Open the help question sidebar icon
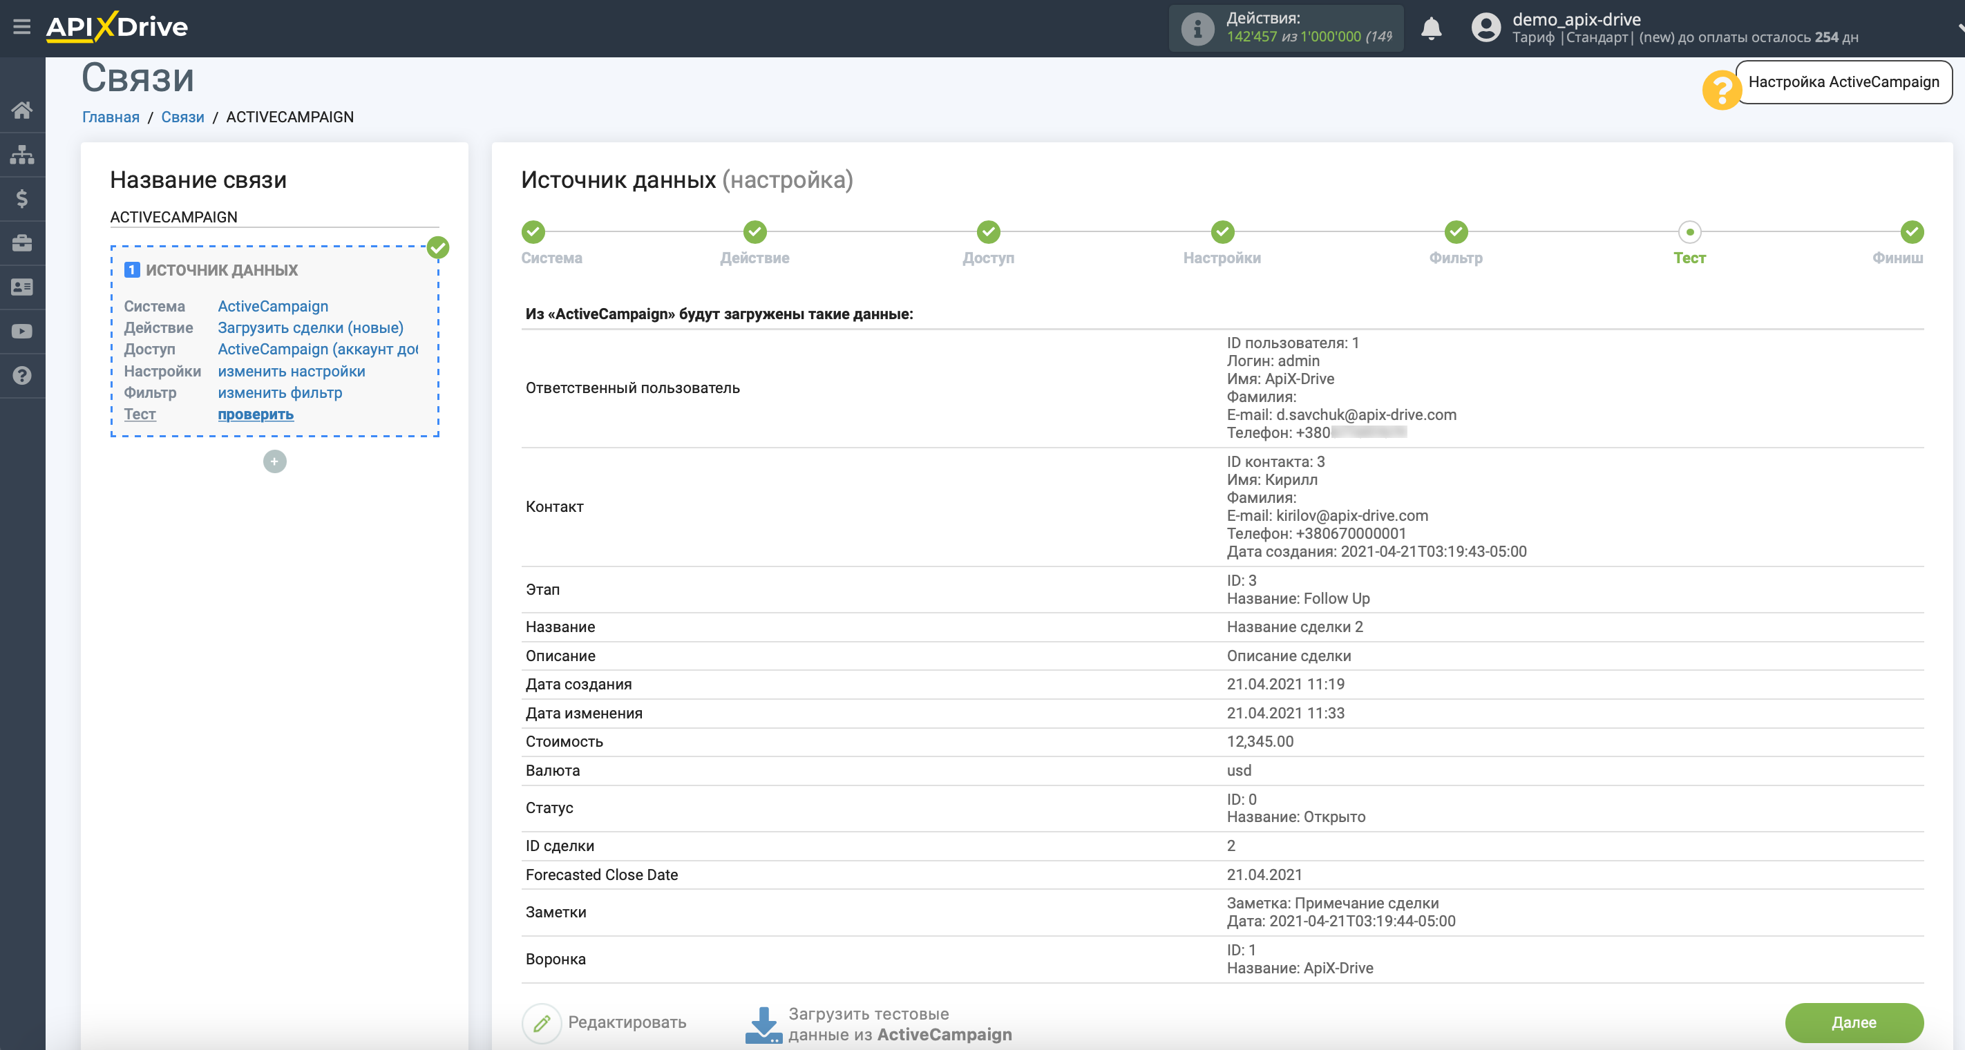The image size is (1965, 1050). point(22,376)
